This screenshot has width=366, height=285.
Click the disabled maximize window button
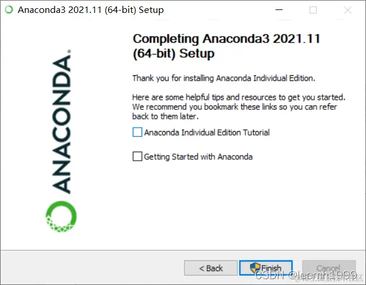[313, 10]
